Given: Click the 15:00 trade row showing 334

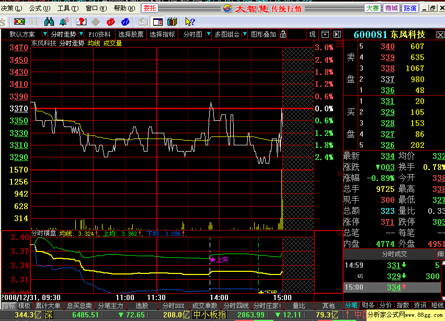Looking at the screenshot, I should (392, 287).
